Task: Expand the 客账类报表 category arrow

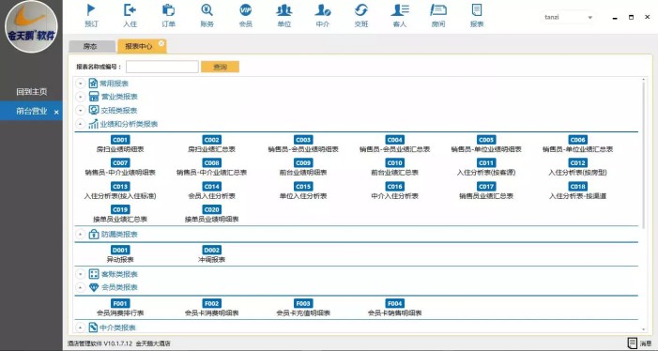Action: pyautogui.click(x=80, y=275)
